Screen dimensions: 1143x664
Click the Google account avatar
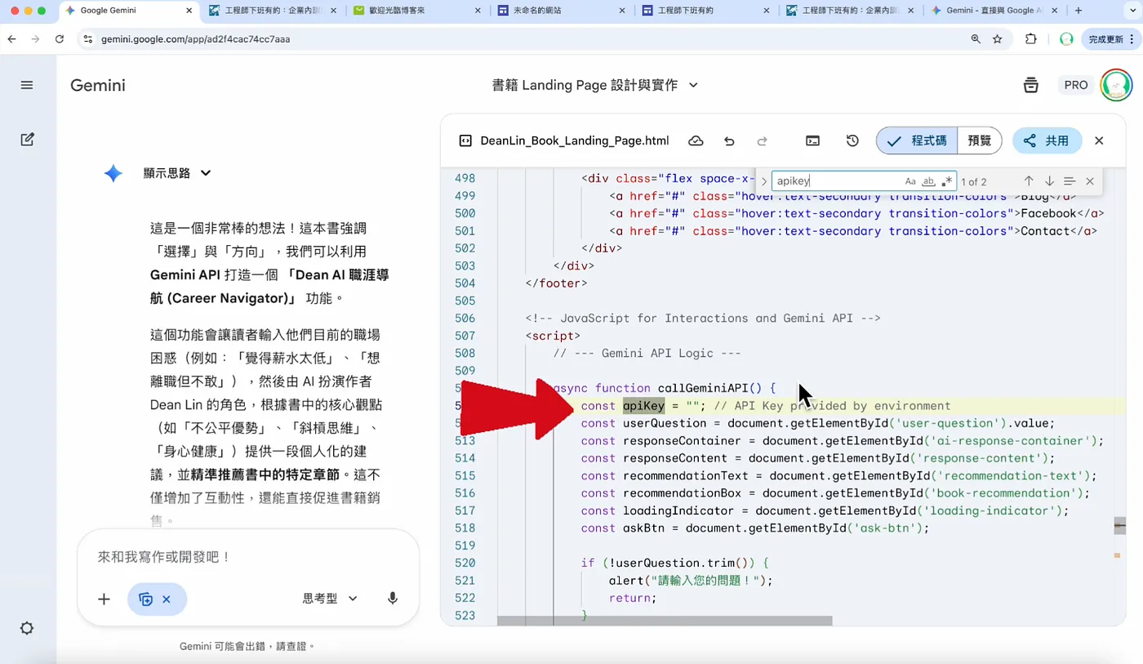(x=1116, y=85)
